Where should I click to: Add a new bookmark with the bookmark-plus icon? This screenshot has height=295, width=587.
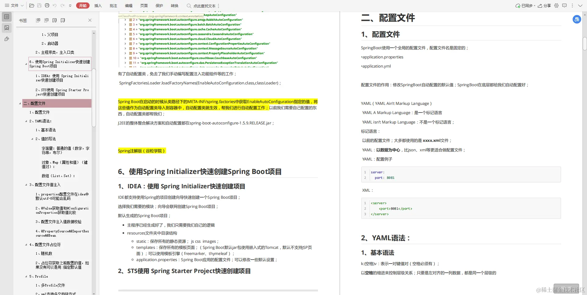coord(54,20)
